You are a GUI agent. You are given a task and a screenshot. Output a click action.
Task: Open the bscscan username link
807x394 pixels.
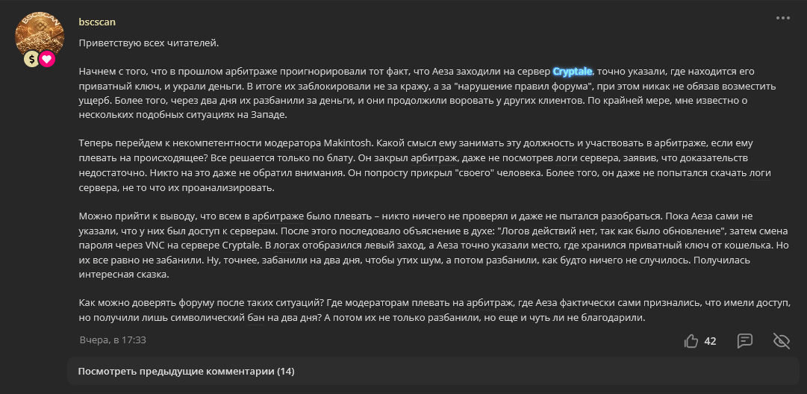(97, 22)
